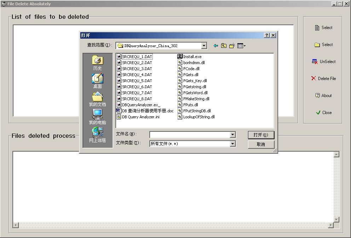
Task: Click the File Delete Absolutely title bar app icon
Action: [4, 4]
